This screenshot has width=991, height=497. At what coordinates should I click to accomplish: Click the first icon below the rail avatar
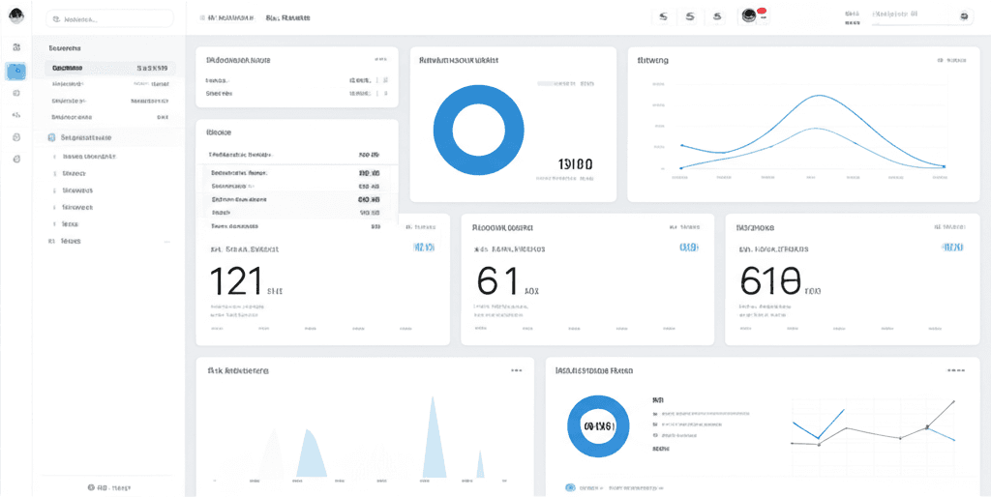[15, 46]
